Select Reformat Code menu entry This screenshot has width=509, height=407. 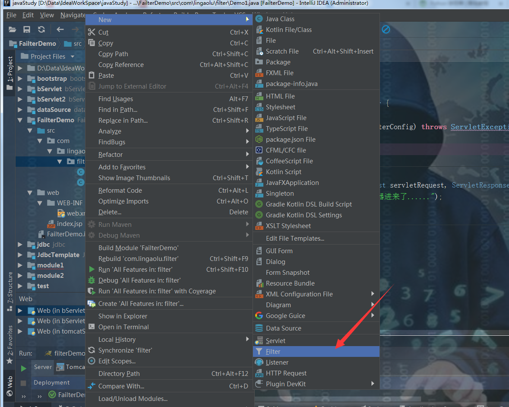(x=169, y=191)
